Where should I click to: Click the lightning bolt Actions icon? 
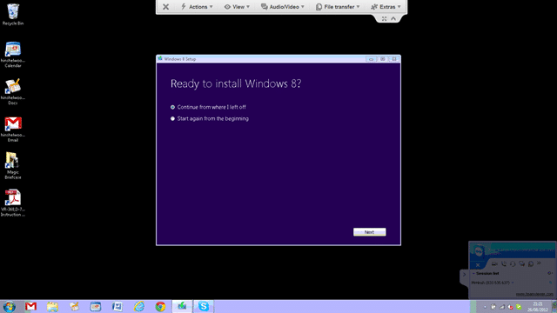point(184,7)
